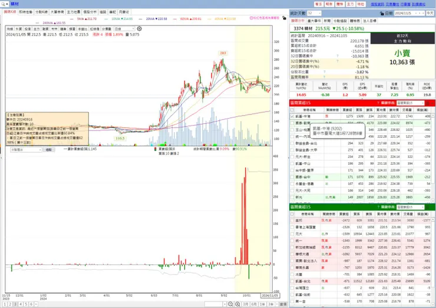
Task: Click the help icon beside 區間周轉率
Action: [325, 77]
